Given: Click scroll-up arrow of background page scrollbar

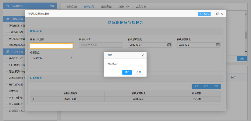Looking at the screenshot, I should coord(246,14).
